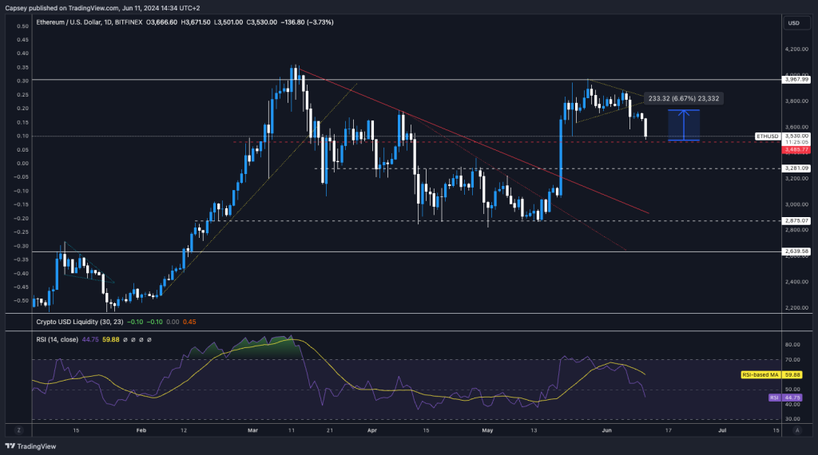Click the blue price range measurement box
Image resolution: width=818 pixels, height=455 pixels.
click(684, 125)
